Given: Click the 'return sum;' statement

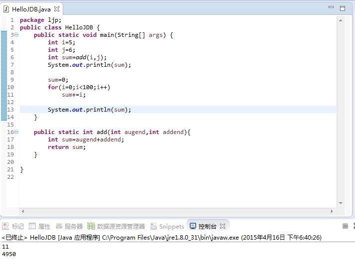Looking at the screenshot, I should [x=67, y=147].
